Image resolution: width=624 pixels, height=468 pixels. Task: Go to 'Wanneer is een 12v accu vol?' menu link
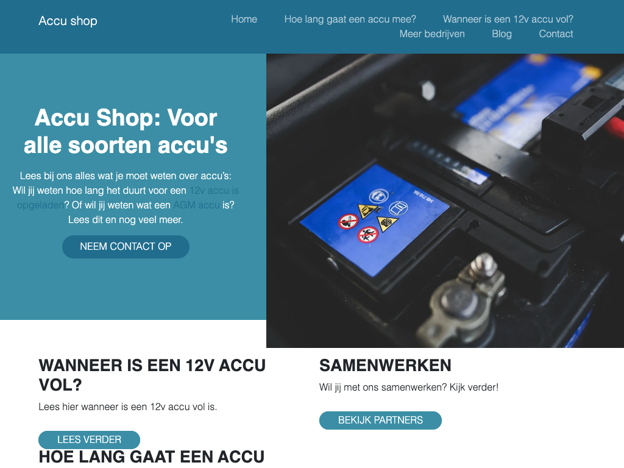click(508, 19)
